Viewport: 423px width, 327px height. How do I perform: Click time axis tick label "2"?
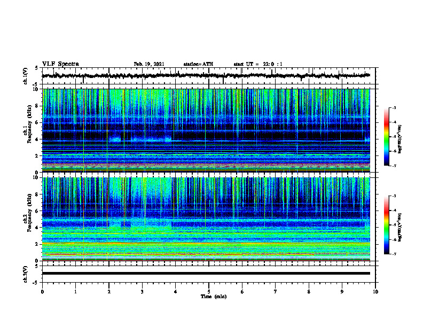109,292
